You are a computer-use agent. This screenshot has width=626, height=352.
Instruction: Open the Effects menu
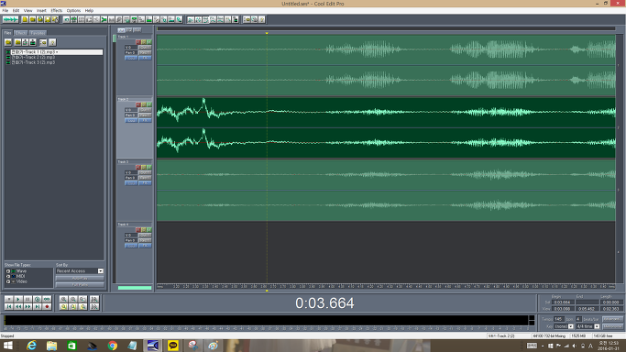click(x=56, y=11)
